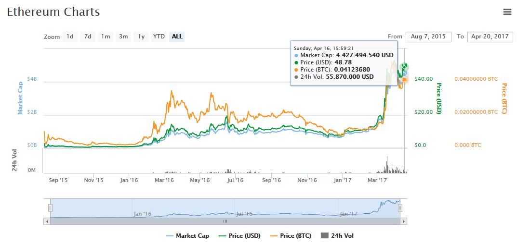This screenshot has width=517, height=244.
Task: Toggle the Price (USD) series in legend
Action: (x=239, y=236)
